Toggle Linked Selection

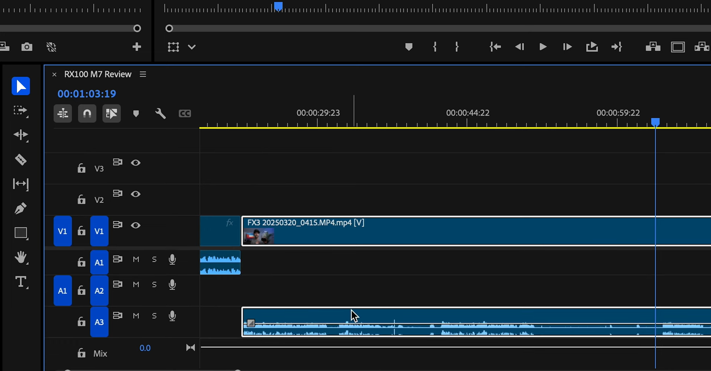coord(112,113)
